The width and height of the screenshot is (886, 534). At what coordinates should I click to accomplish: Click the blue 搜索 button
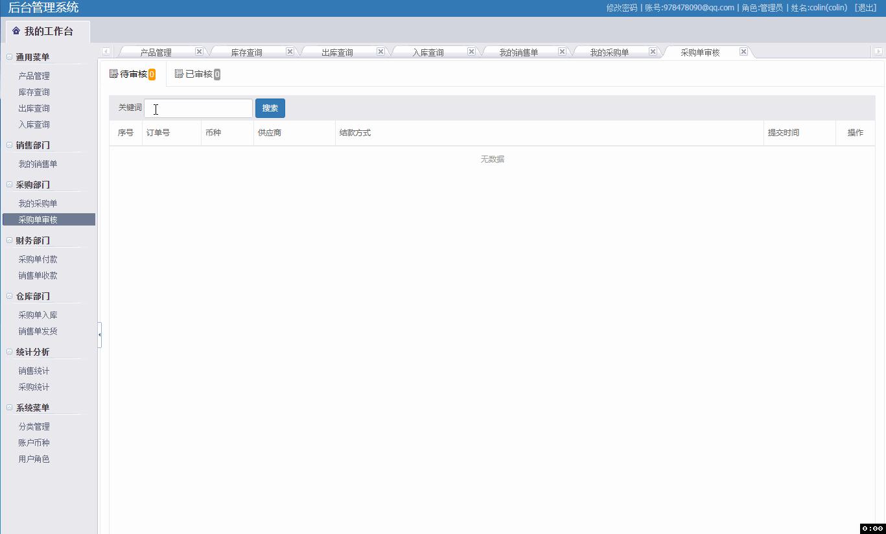click(270, 108)
